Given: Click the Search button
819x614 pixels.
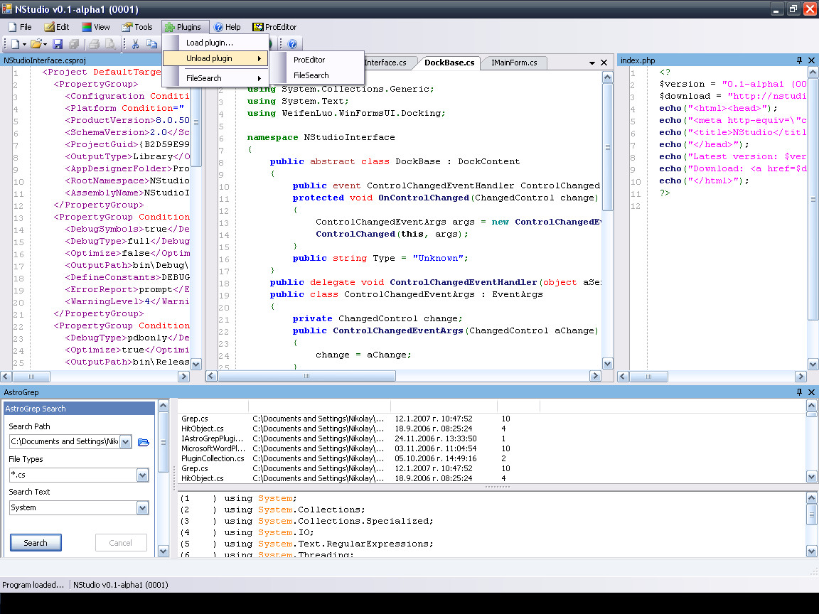Looking at the screenshot, I should coord(36,543).
